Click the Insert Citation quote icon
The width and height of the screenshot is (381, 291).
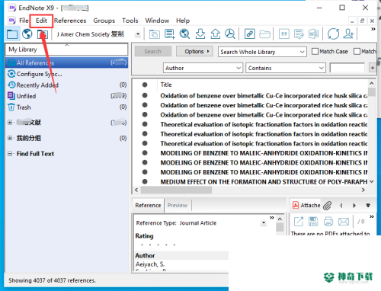[284, 34]
